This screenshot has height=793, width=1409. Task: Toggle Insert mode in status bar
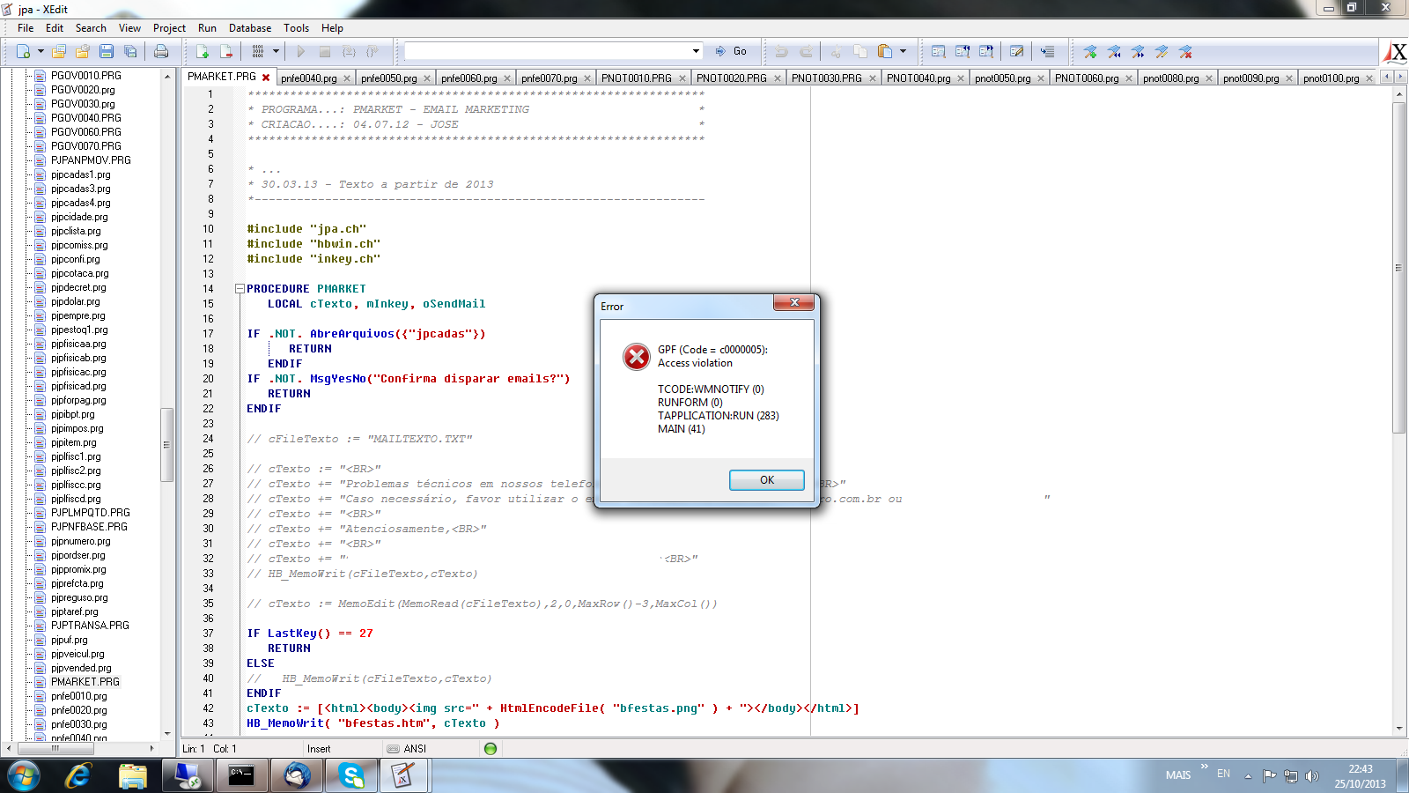319,749
